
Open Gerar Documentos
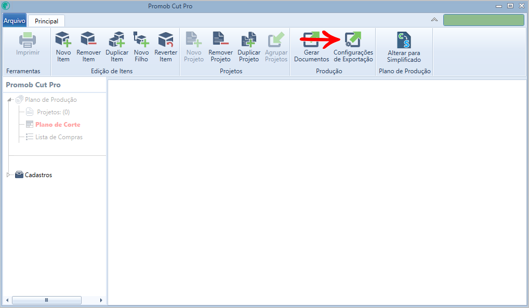pos(311,47)
